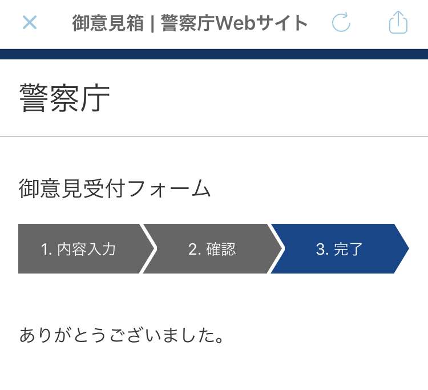Tap the 御意見箱 text in the title bar
This screenshot has width=428, height=390.
108,23
